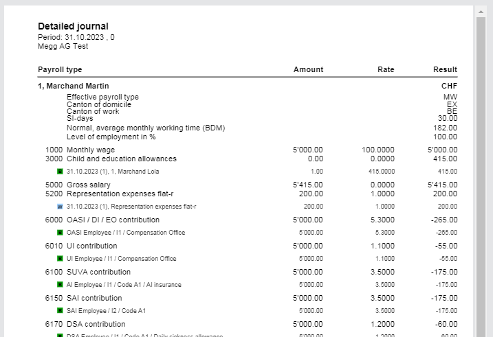
Task: Click the green icon beside OASI Employee line
Action: tap(60, 233)
